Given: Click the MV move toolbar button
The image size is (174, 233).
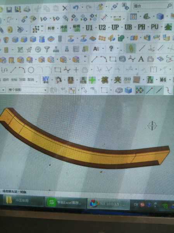Looking at the screenshot, I should tap(46, 80).
